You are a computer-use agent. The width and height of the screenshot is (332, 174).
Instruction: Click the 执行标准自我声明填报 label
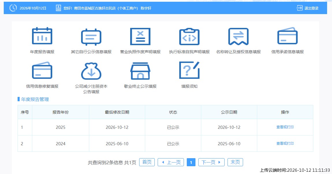(x=189, y=52)
